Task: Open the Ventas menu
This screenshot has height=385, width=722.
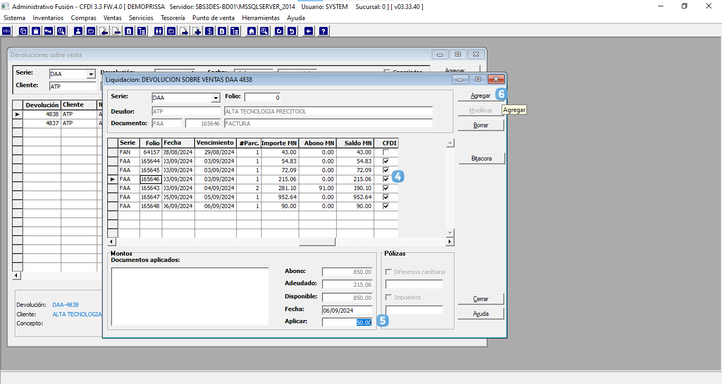Action: click(x=113, y=18)
